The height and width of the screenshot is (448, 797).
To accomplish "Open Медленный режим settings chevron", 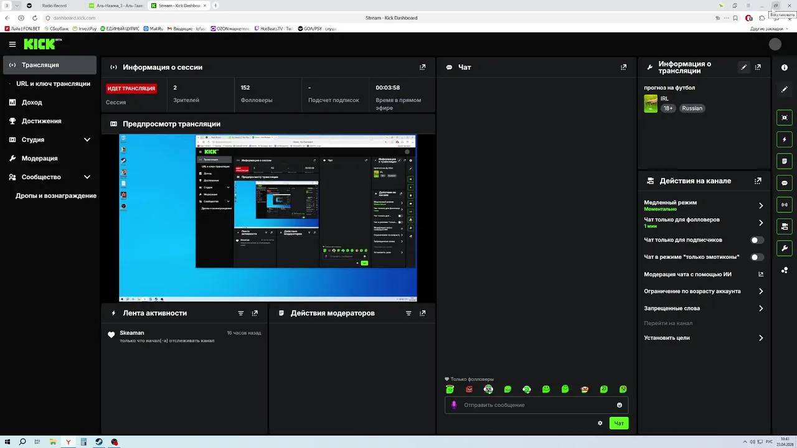I will 761,206.
